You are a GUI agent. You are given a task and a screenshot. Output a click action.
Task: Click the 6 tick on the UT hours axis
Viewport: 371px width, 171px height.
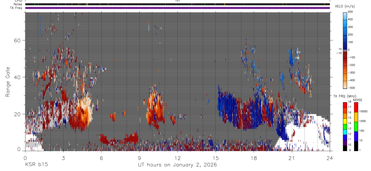(x=102, y=158)
